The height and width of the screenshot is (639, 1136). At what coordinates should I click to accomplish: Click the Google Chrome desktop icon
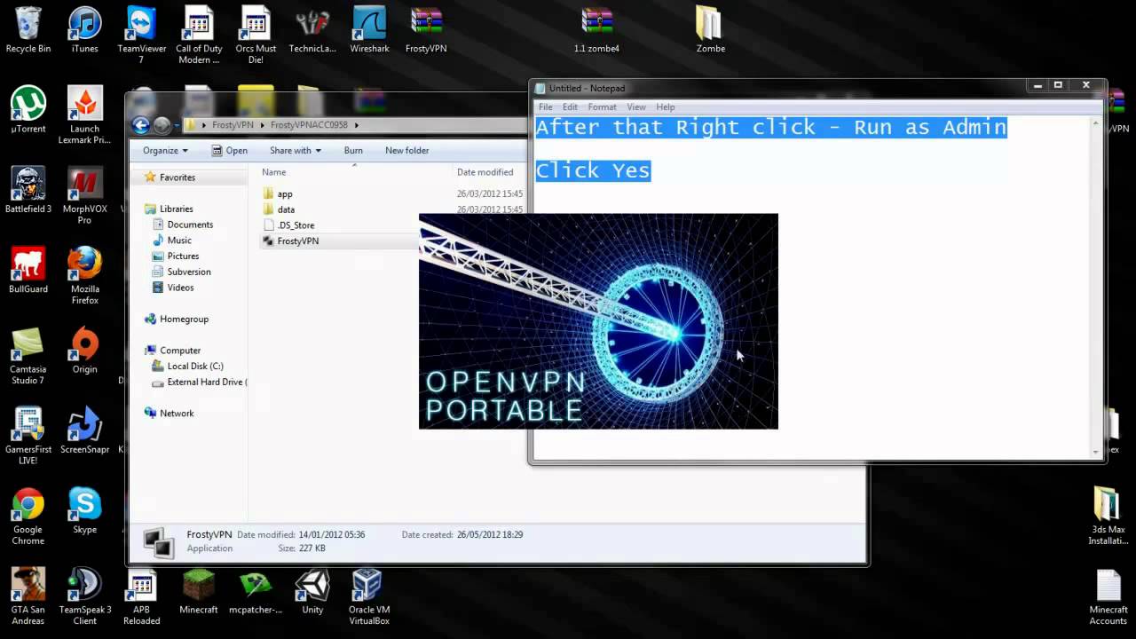28,515
